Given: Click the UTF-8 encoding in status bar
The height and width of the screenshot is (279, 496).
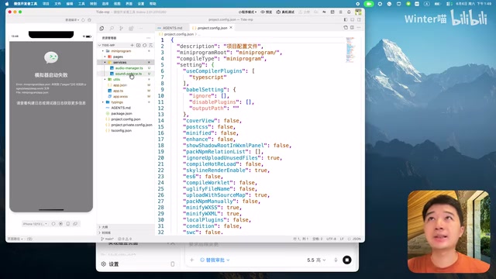Looking at the screenshot, I should click(x=331, y=239).
